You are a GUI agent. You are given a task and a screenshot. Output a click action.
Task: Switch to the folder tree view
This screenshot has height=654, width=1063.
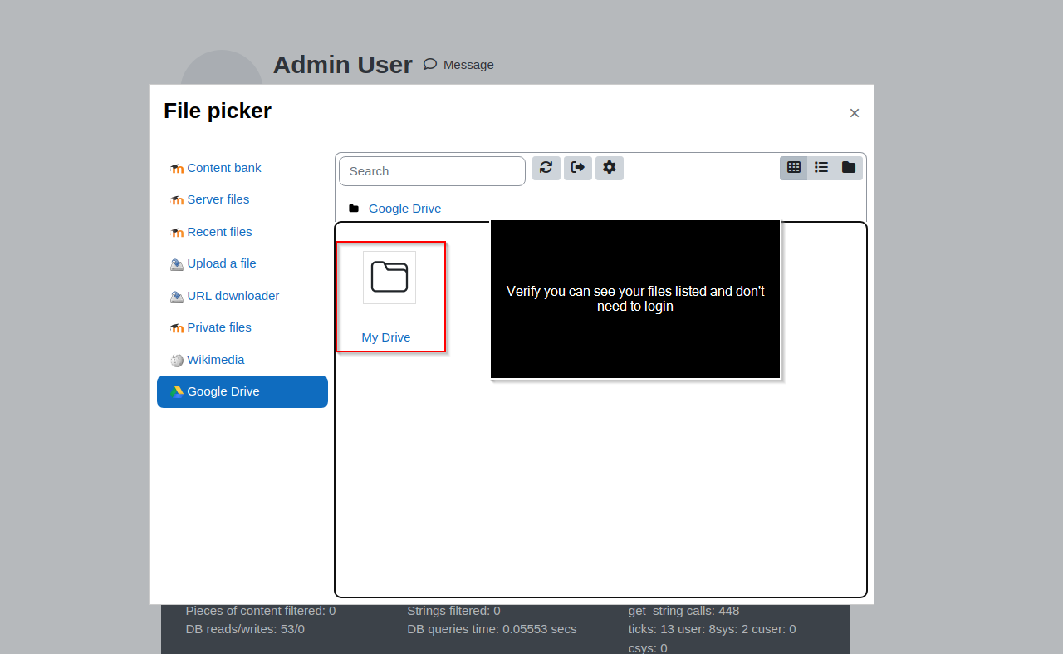click(x=849, y=168)
